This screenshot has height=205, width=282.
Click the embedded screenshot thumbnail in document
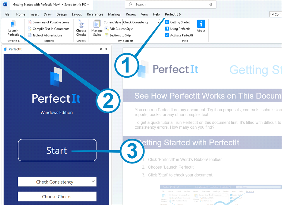pos(220,195)
